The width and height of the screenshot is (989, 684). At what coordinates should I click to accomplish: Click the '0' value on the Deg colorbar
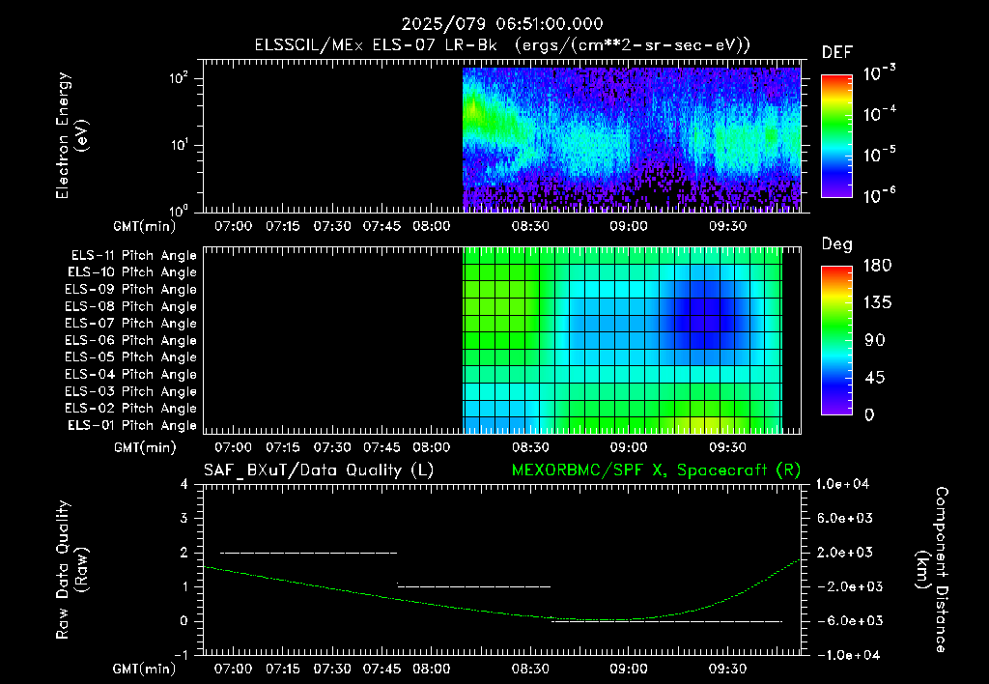click(869, 414)
